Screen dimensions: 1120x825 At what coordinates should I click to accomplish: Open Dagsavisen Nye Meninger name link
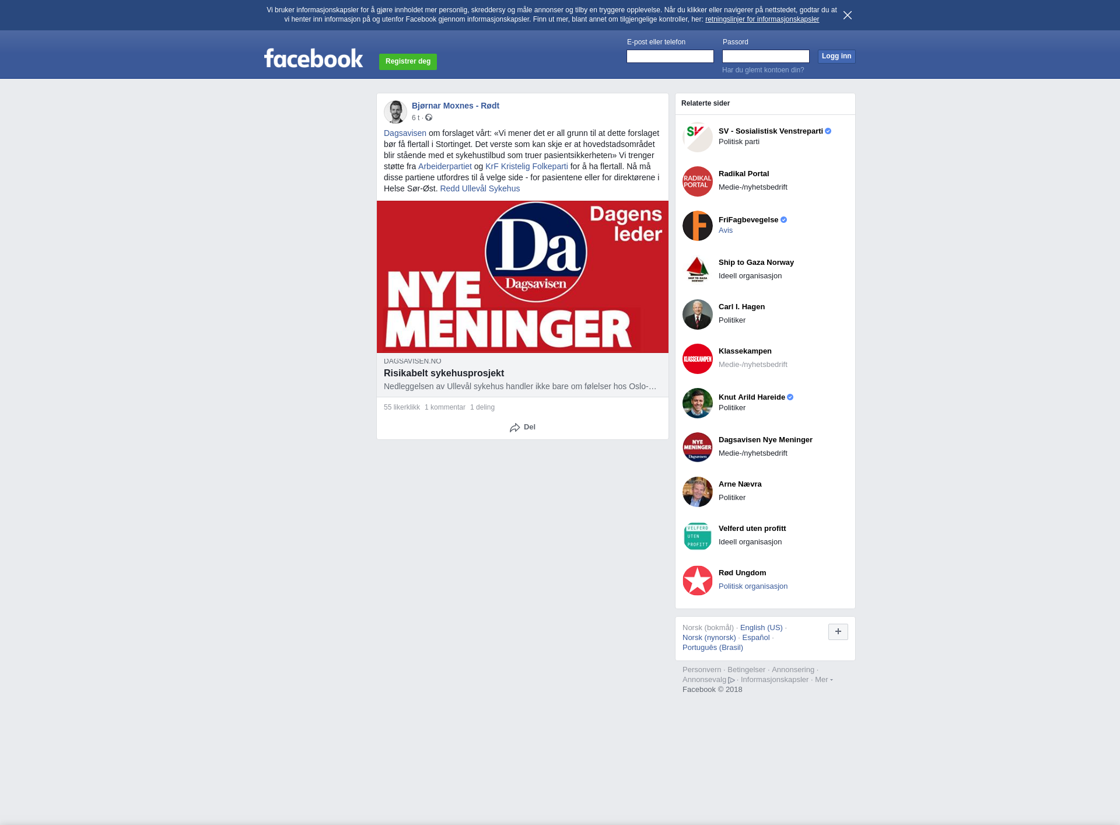click(x=765, y=440)
